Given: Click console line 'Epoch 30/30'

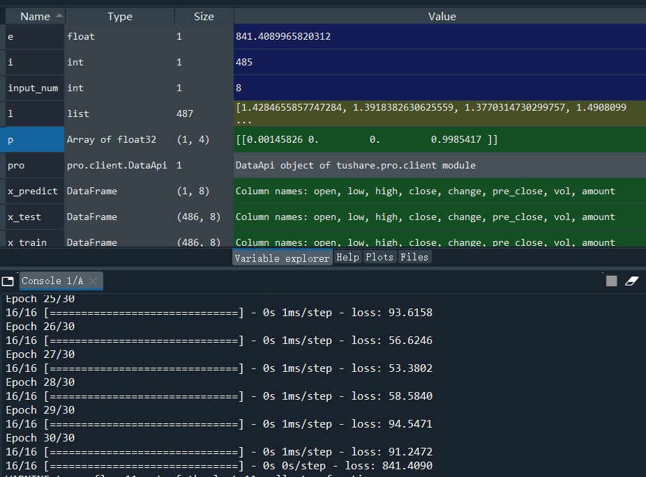Looking at the screenshot, I should [x=40, y=438].
